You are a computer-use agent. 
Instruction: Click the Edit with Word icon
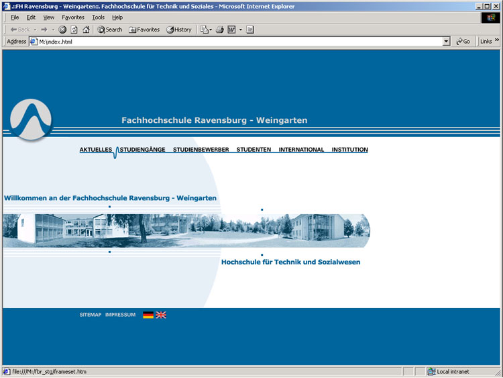click(231, 30)
